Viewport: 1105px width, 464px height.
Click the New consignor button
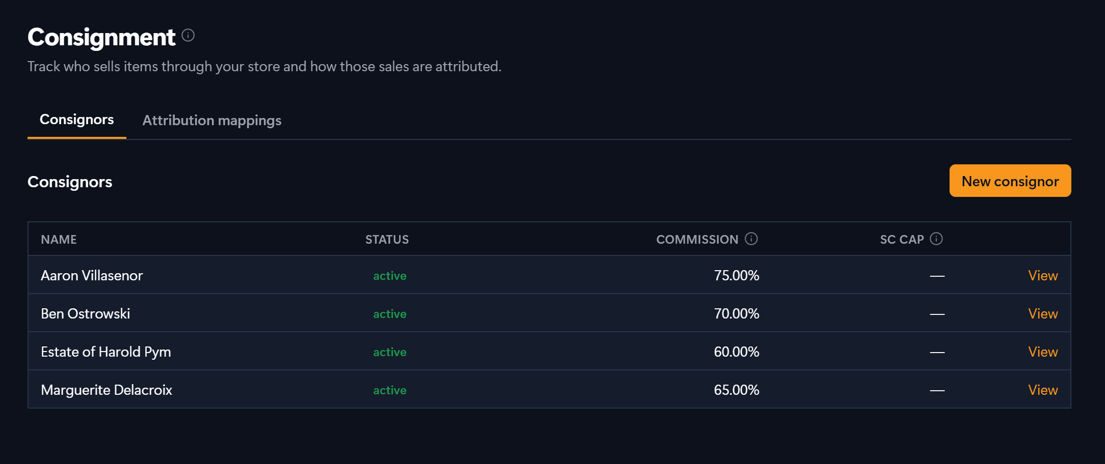(1010, 181)
